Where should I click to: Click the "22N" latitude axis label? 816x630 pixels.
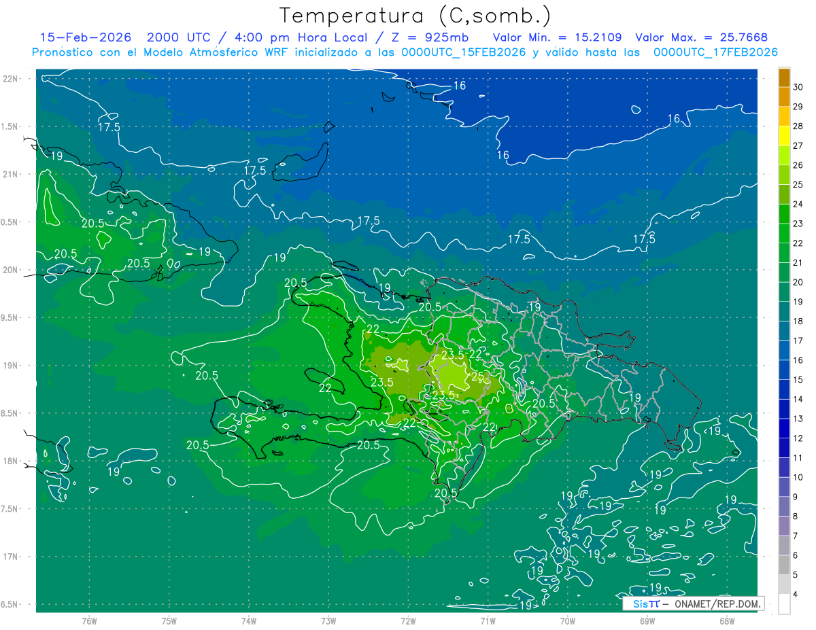click(11, 78)
